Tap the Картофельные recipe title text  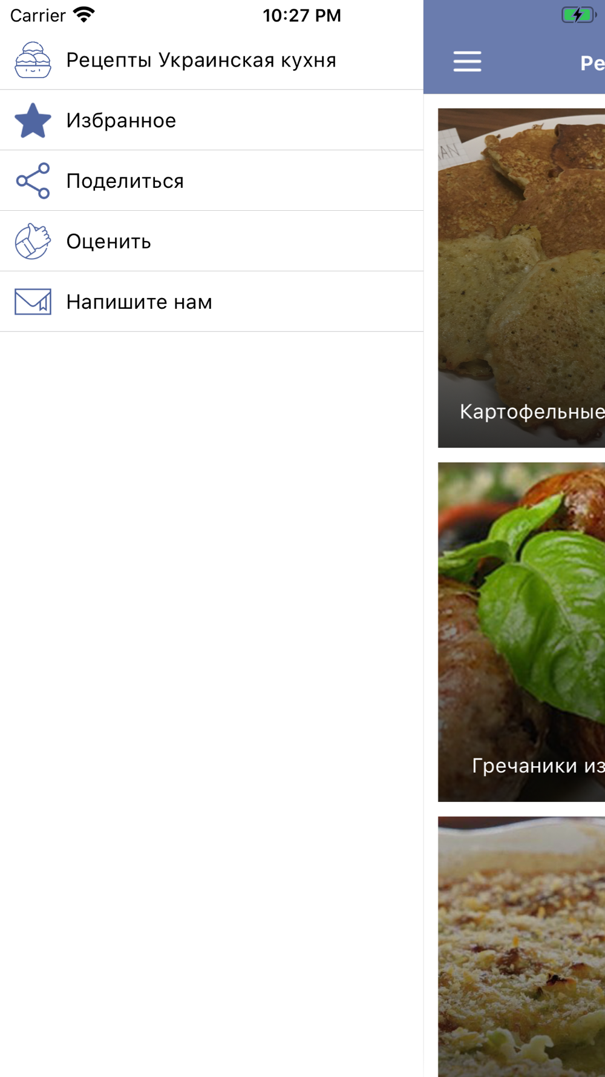click(532, 412)
